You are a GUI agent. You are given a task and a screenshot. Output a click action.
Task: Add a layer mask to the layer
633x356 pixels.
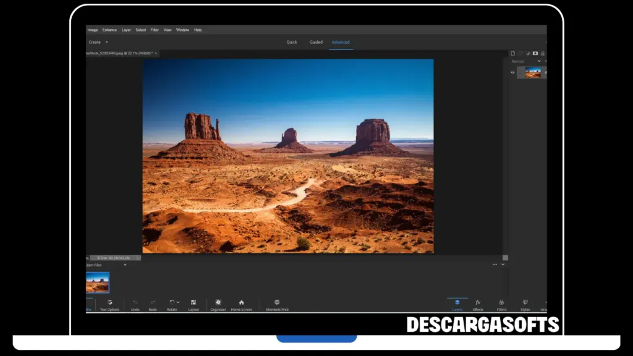click(535, 53)
